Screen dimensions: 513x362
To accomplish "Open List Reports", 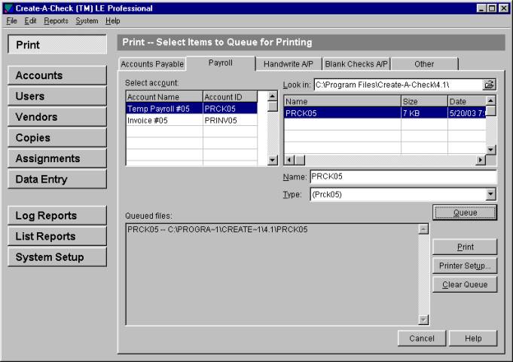I will click(57, 236).
